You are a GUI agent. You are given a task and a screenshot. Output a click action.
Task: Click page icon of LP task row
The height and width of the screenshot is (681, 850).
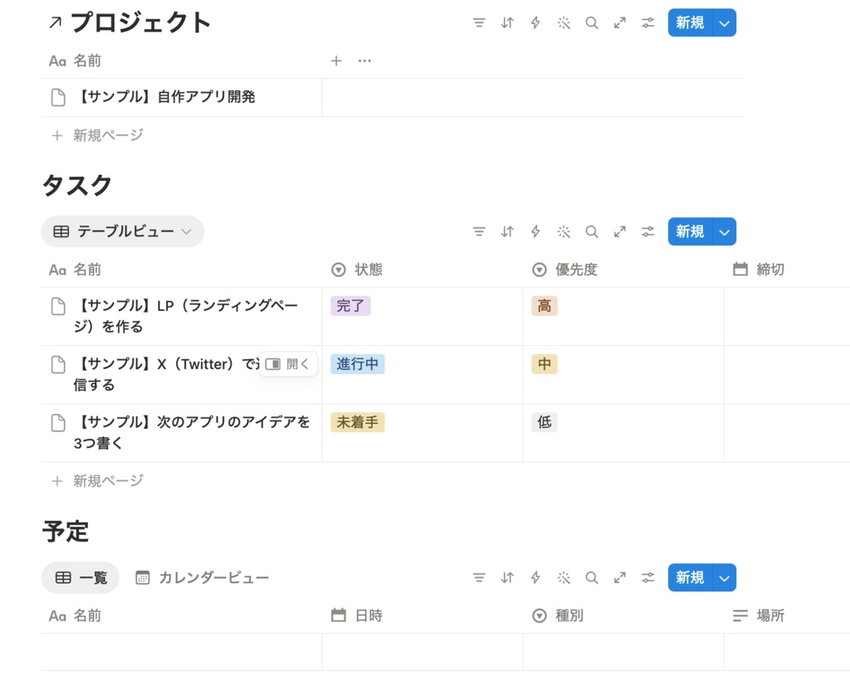[58, 307]
